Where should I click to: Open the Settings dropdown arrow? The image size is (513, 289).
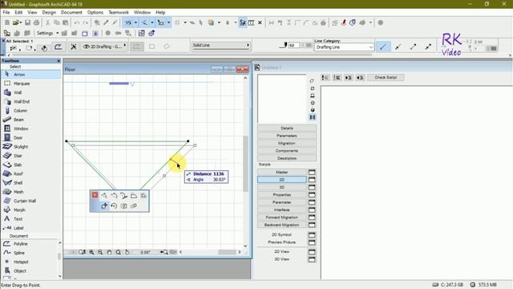57,33
